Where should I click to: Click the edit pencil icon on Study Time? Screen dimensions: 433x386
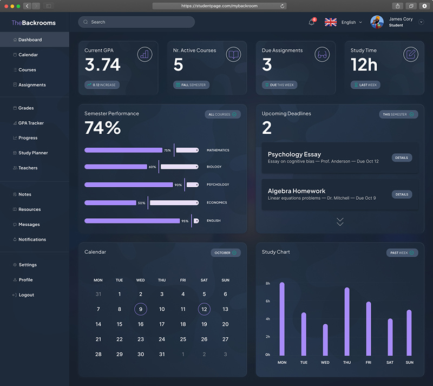coord(411,55)
